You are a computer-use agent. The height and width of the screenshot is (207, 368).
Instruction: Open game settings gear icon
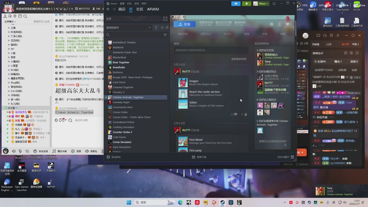(271, 24)
